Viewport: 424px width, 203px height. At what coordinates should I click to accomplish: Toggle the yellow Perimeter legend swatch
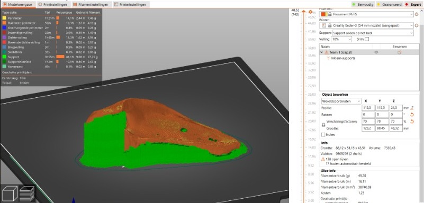(4, 18)
